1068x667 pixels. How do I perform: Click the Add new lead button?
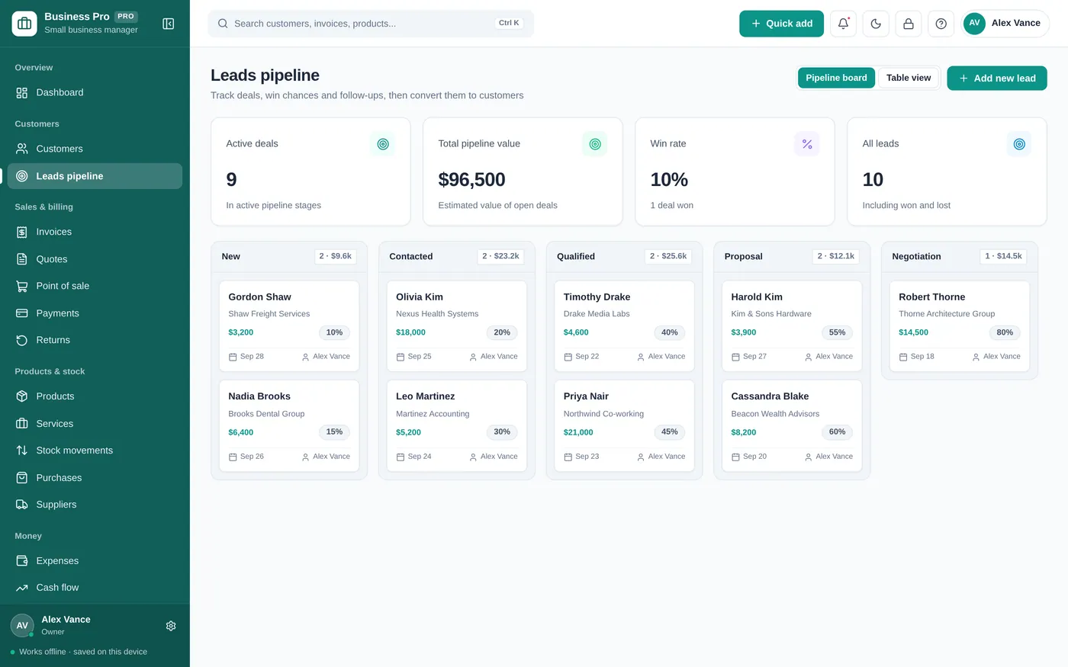pos(997,78)
